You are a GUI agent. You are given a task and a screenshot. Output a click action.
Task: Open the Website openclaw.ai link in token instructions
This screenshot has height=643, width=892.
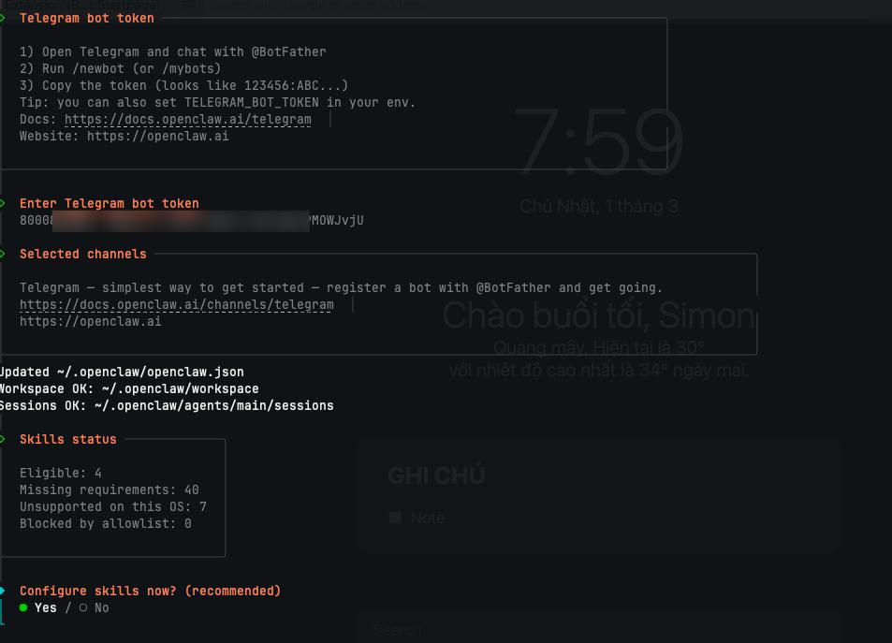coord(157,136)
